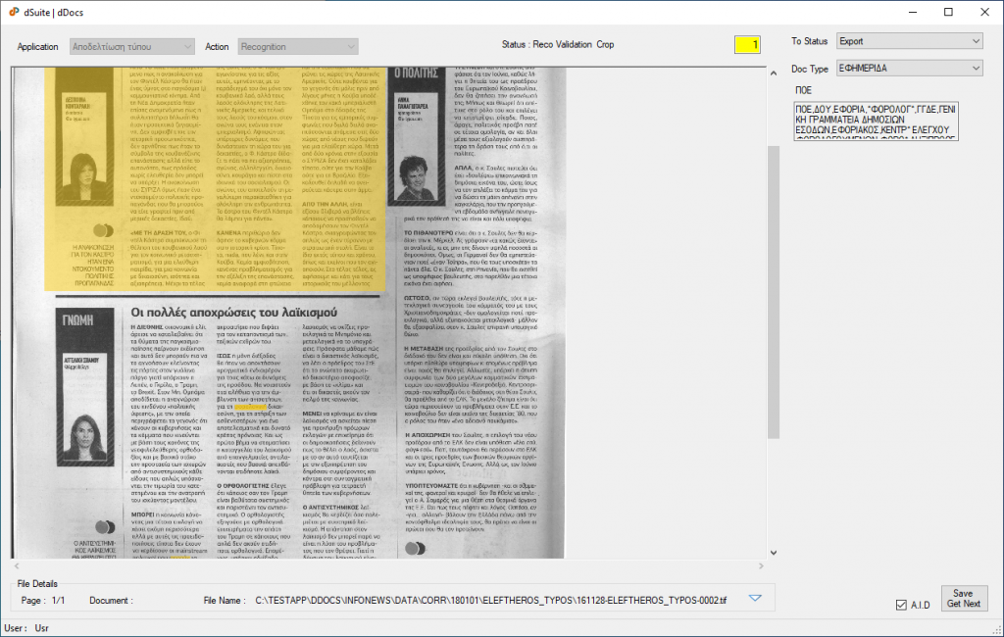Click the horizontal scrollbar left arrow
Viewport: 1004px width, 637px height.
(17, 566)
